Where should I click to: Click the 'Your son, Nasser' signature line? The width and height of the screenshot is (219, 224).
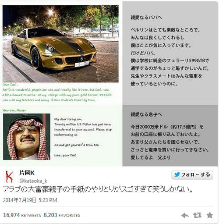click(14, 110)
